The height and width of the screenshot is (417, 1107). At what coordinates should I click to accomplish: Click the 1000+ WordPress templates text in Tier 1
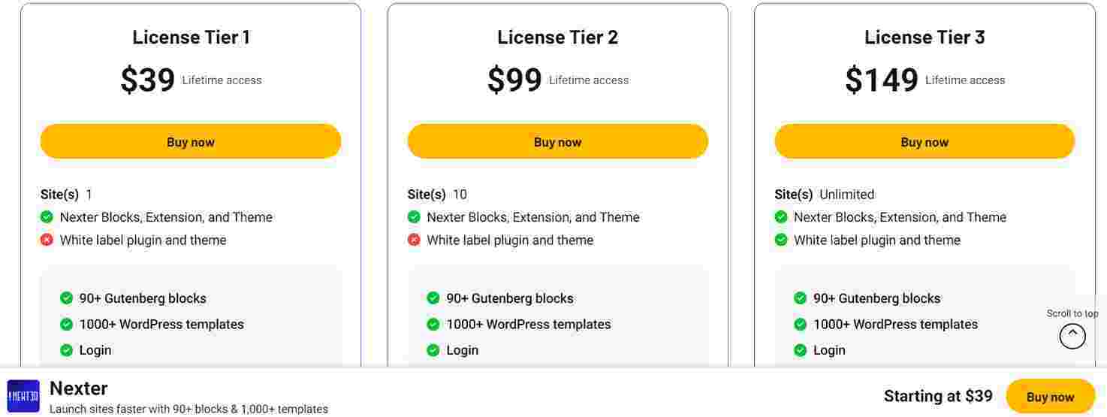(161, 325)
